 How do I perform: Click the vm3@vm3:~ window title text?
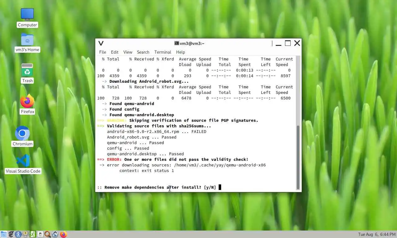(x=192, y=43)
